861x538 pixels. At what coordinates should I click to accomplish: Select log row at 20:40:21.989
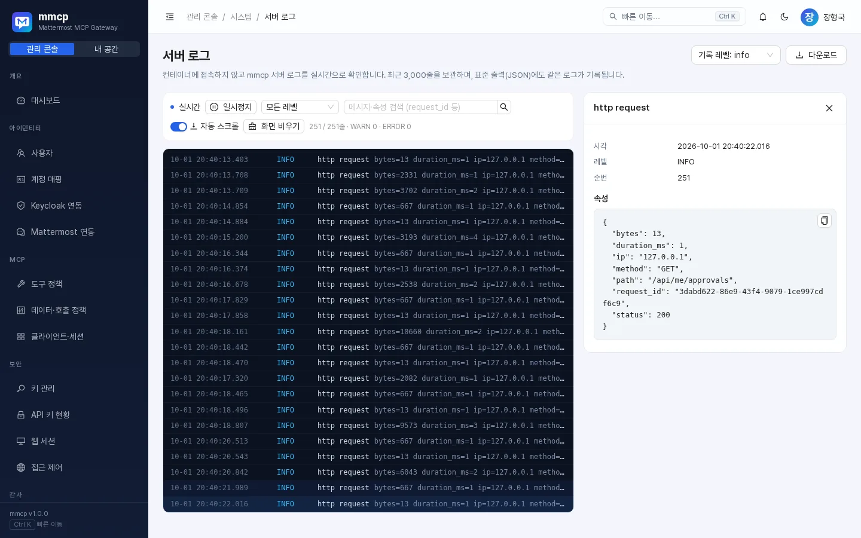click(368, 488)
